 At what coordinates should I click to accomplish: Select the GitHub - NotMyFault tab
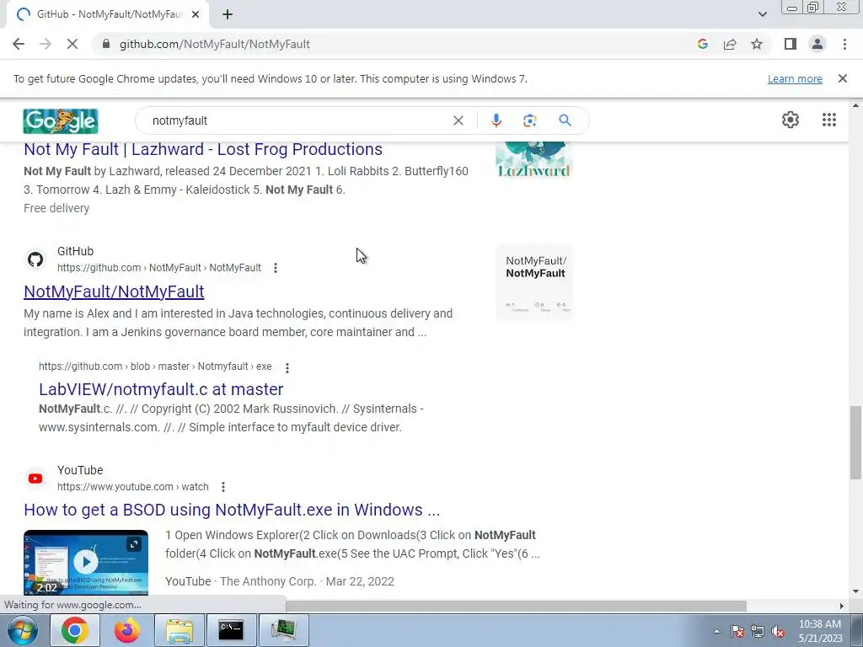point(107,14)
